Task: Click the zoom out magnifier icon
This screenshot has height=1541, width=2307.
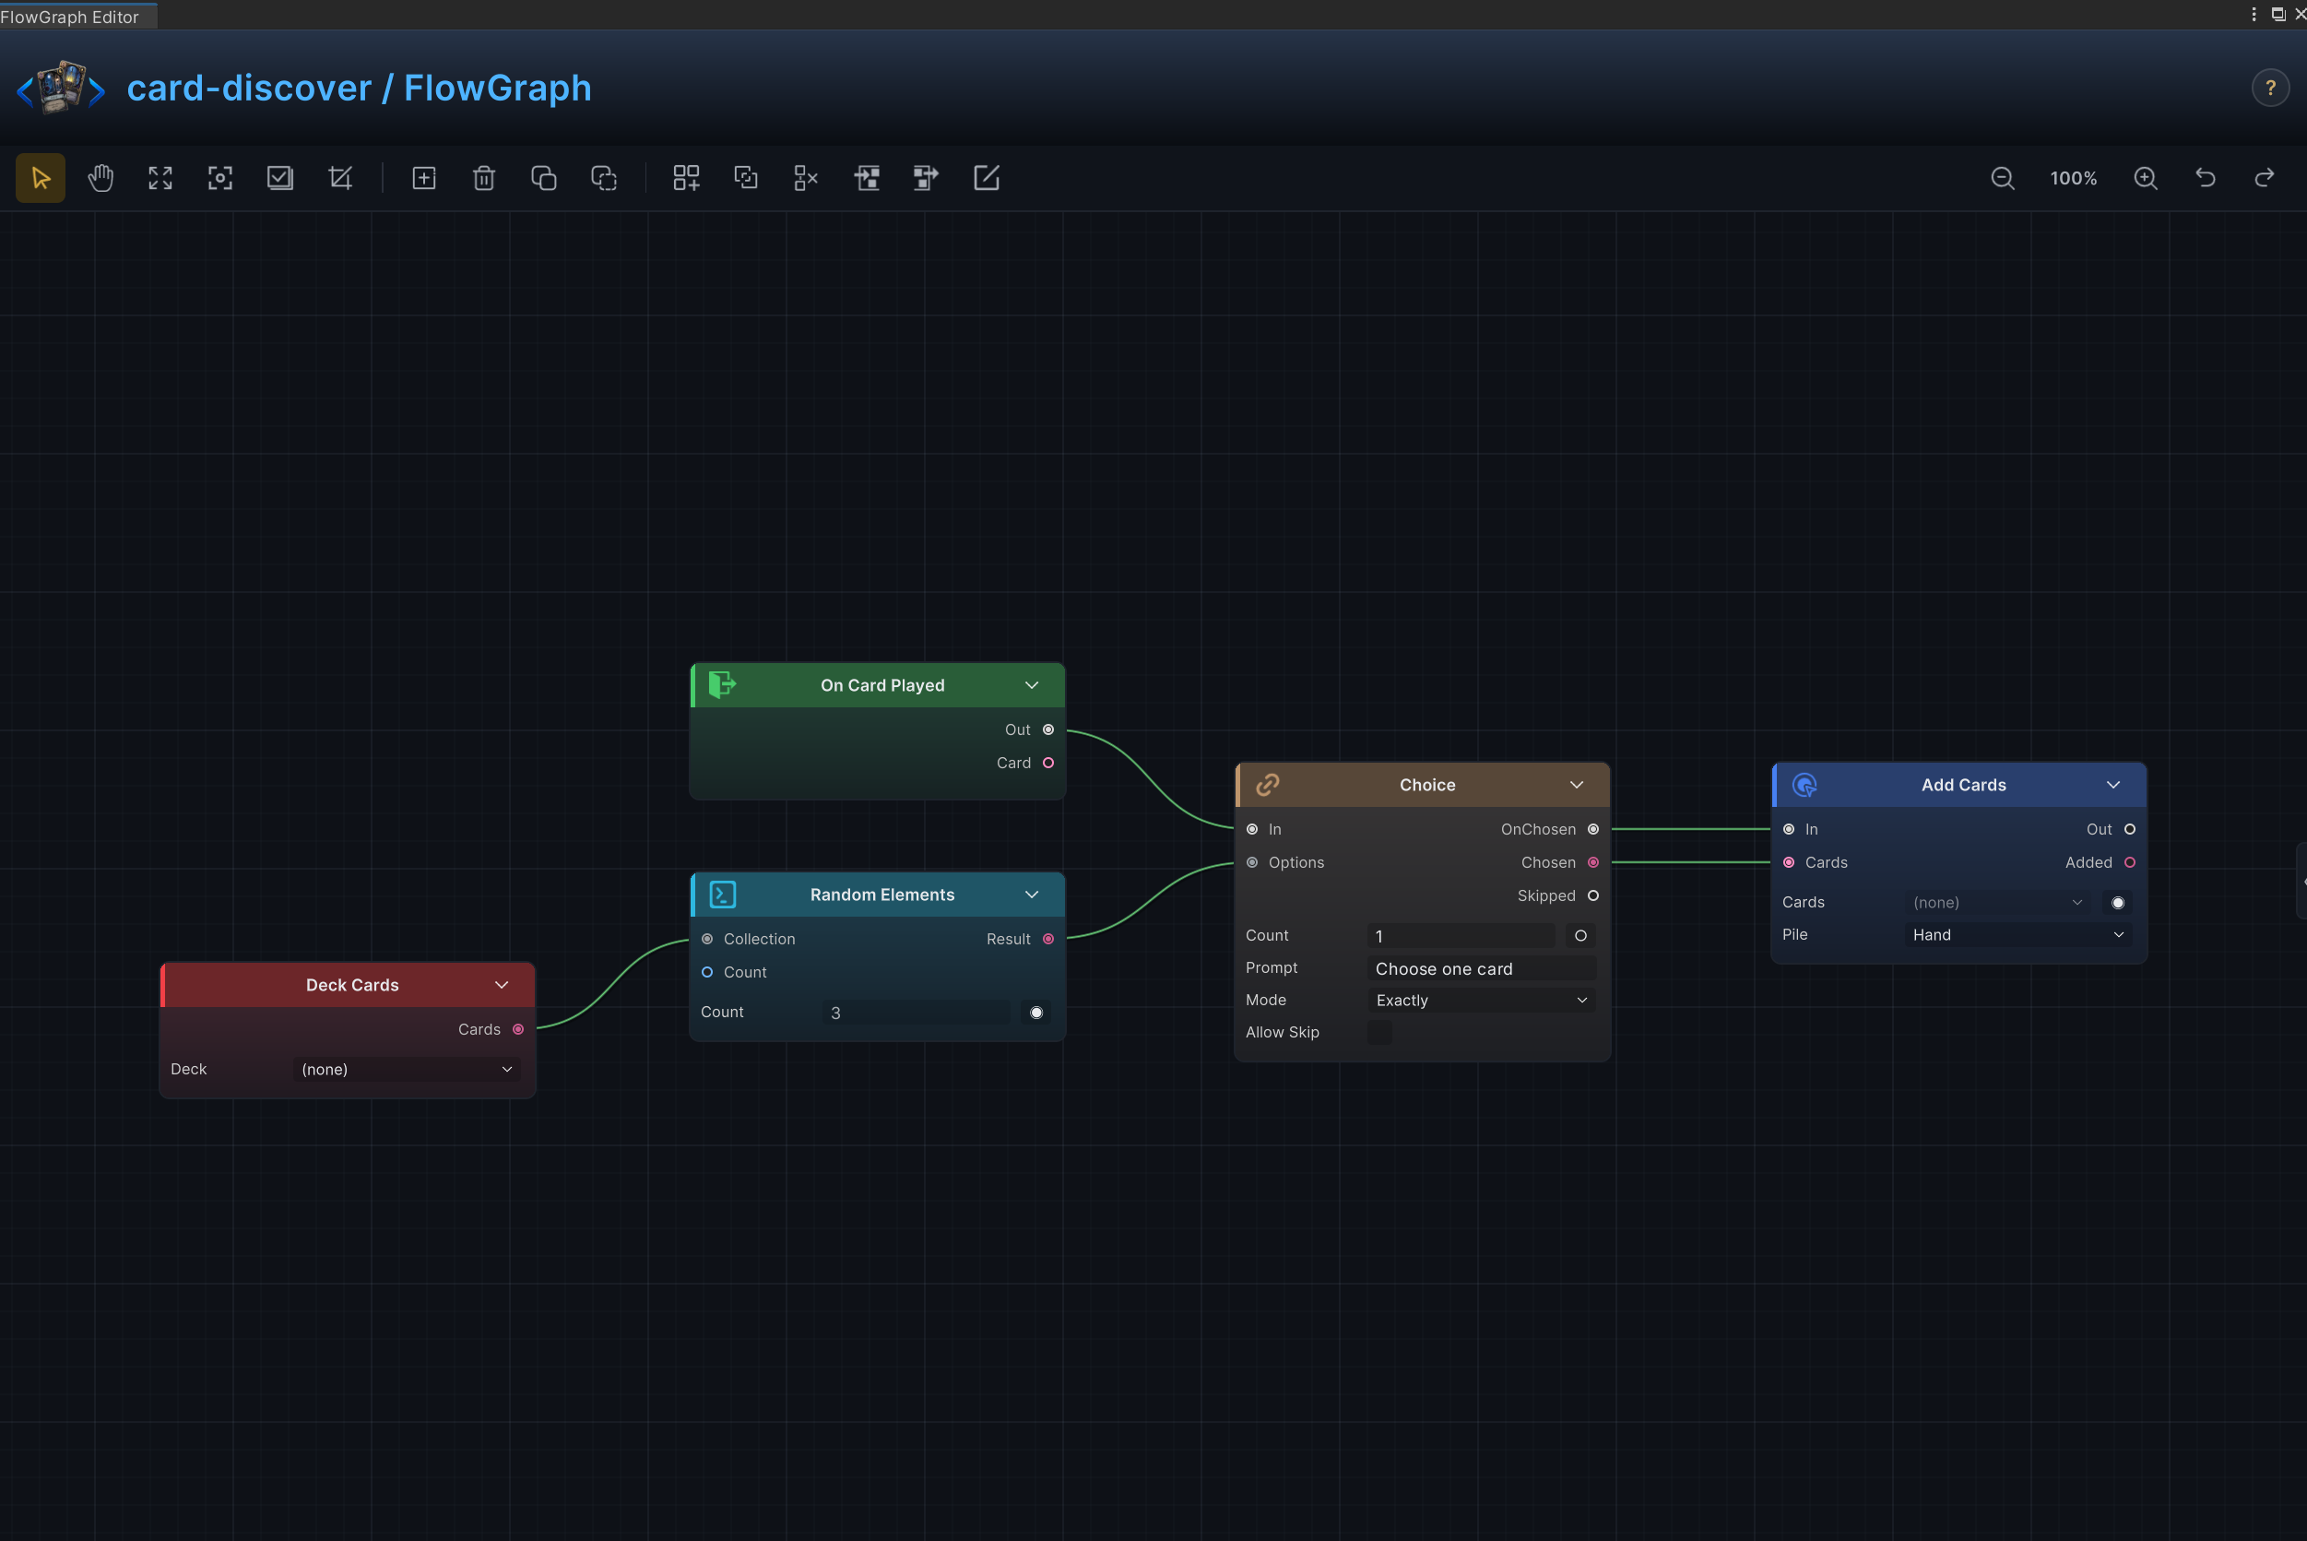Action: (2003, 178)
